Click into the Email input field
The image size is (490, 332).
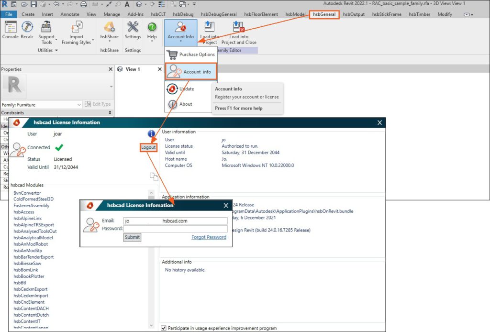(x=175, y=221)
